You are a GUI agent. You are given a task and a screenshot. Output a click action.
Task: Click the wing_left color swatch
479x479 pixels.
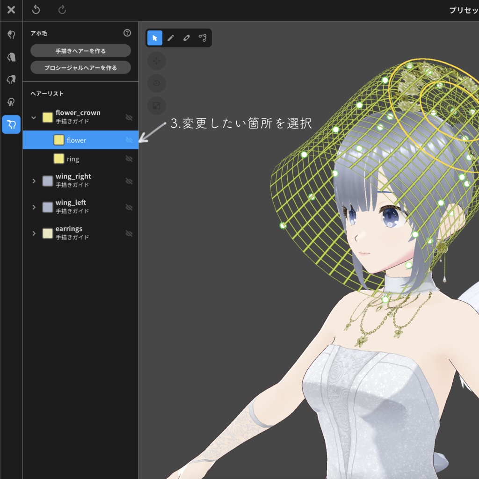click(47, 207)
